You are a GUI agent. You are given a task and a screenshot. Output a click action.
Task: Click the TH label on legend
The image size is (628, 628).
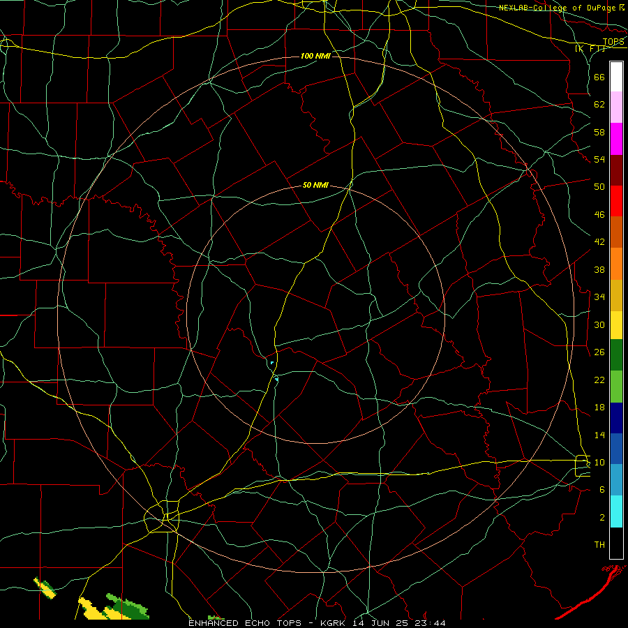[599, 545]
